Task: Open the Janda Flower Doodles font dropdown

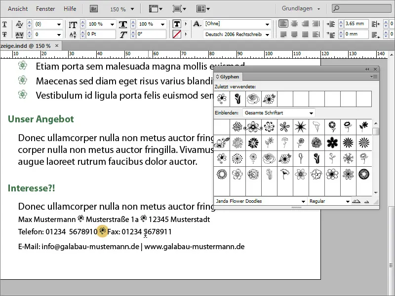Action: coord(303,201)
